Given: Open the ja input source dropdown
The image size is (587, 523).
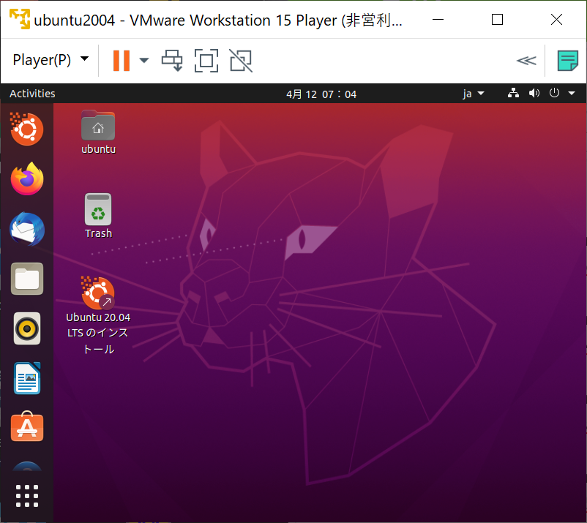Looking at the screenshot, I should click(x=474, y=94).
